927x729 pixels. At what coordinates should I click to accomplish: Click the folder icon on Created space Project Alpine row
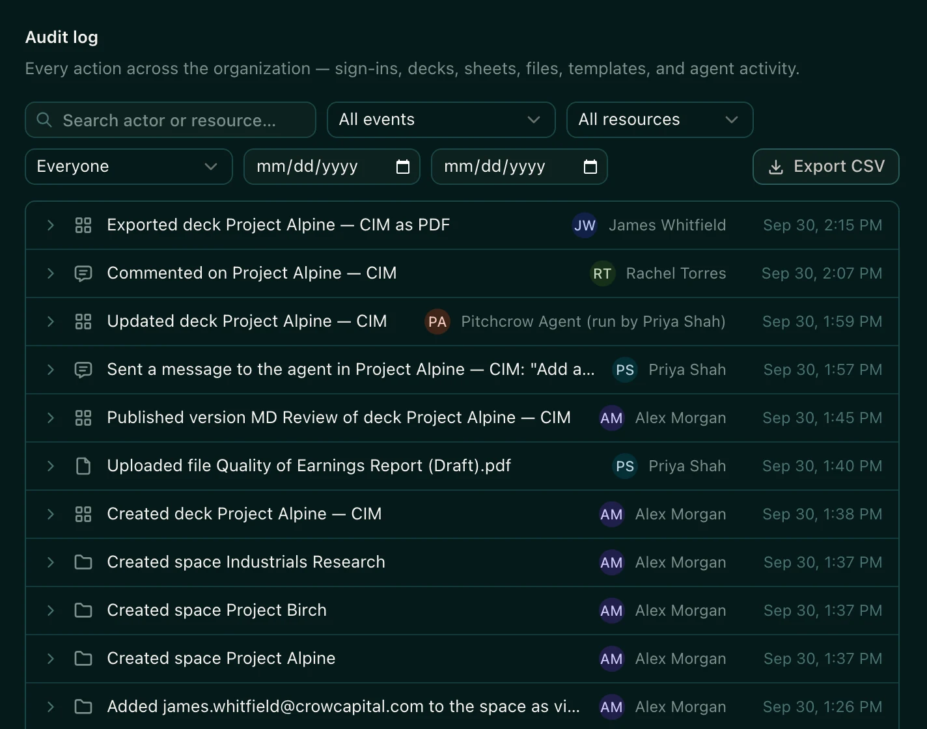pos(83,659)
